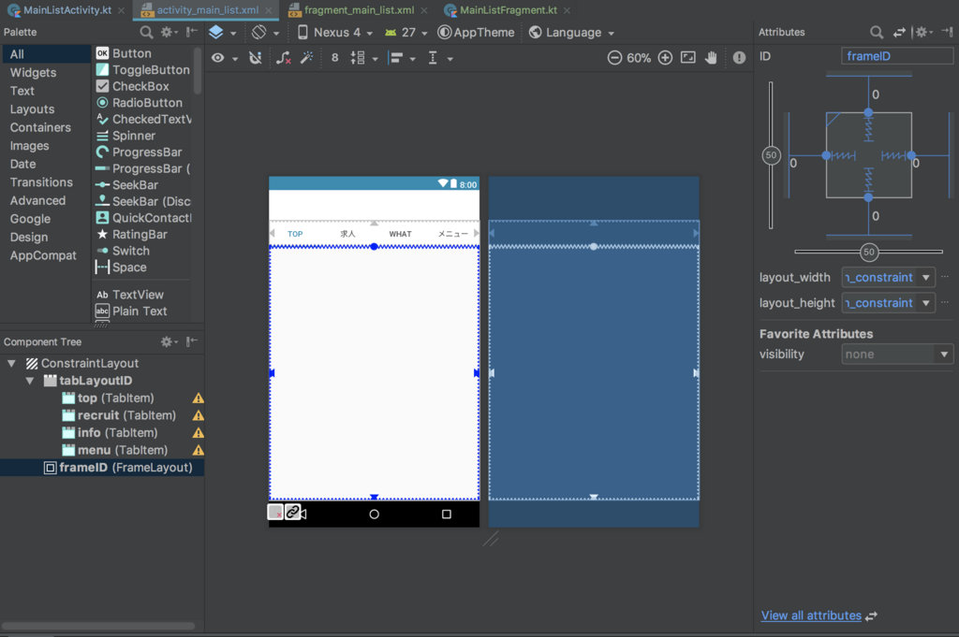Click the View all attributes link
This screenshot has height=637, width=959.
tap(811, 615)
